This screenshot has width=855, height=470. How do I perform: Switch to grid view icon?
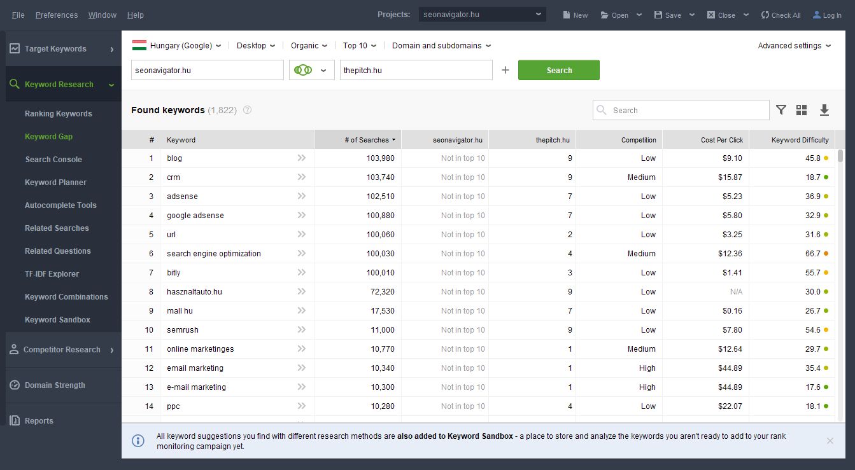802,110
